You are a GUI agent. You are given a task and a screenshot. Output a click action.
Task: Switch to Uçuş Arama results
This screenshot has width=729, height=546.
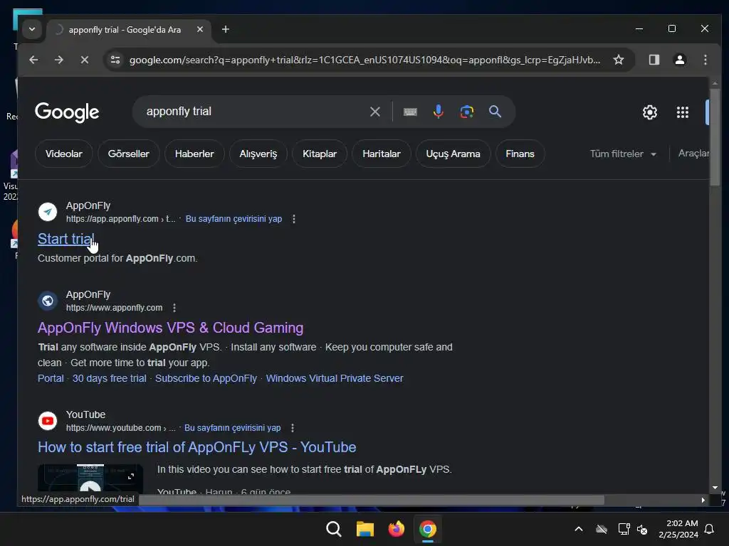coord(453,154)
